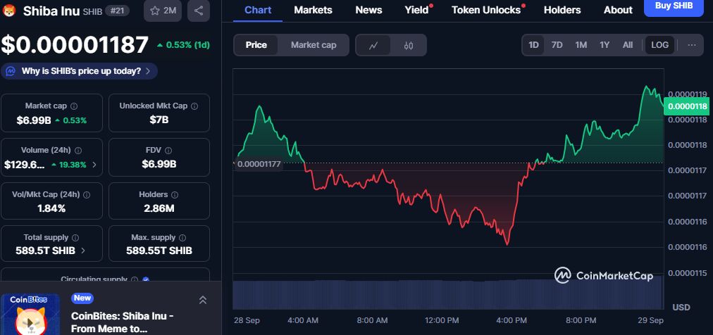Click info icon beside Vol/Mkt Cap (24h)

click(87, 195)
